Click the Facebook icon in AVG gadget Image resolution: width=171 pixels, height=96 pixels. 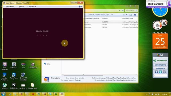click(x=156, y=72)
